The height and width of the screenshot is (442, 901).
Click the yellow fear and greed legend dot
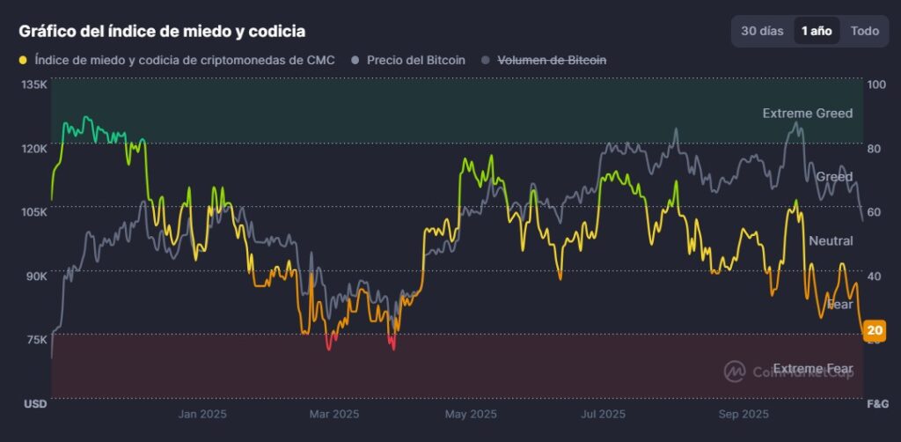pyautogui.click(x=23, y=60)
